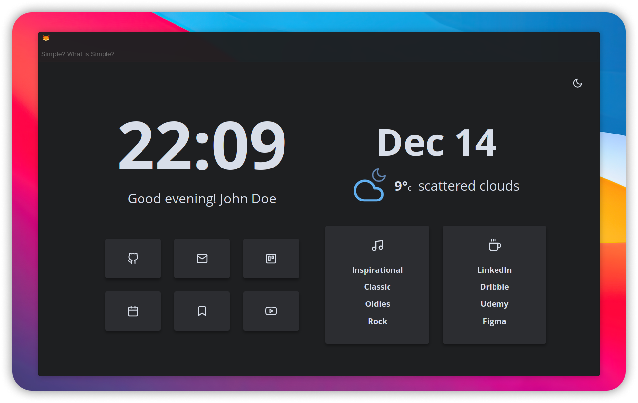Open the GitHub shortcut tile
Viewport: 638px width, 403px height.
pos(133,259)
